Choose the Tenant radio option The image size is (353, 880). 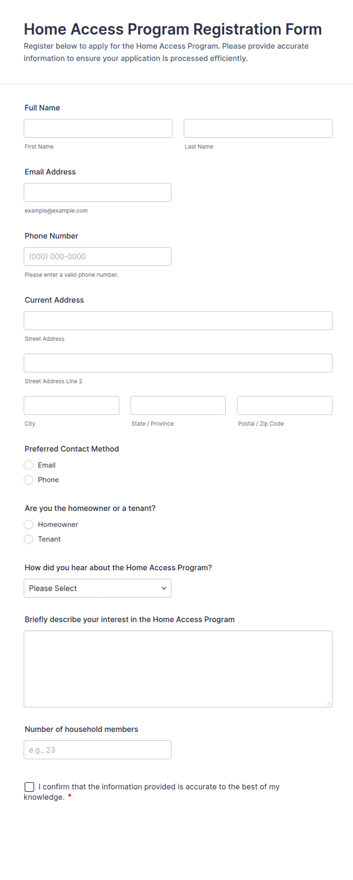pos(28,539)
